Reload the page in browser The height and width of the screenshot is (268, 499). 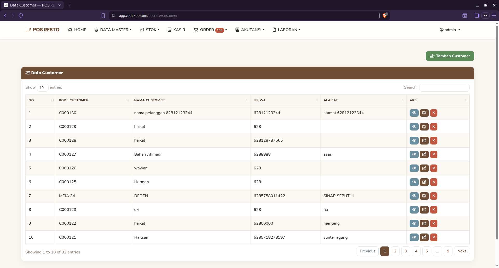pos(21,16)
